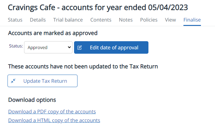Click the Status: label beside the dropdown
This screenshot has height=133, width=215.
coord(16,46)
